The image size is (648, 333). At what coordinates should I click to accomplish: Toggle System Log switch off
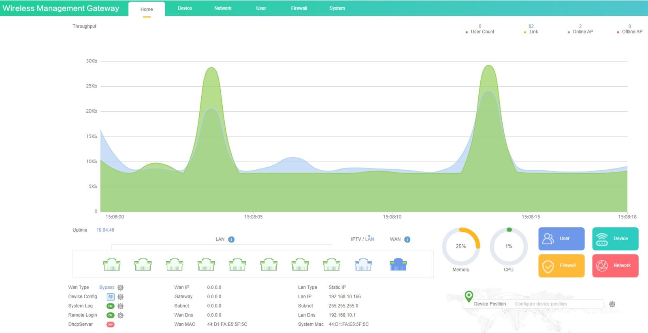pyautogui.click(x=110, y=306)
